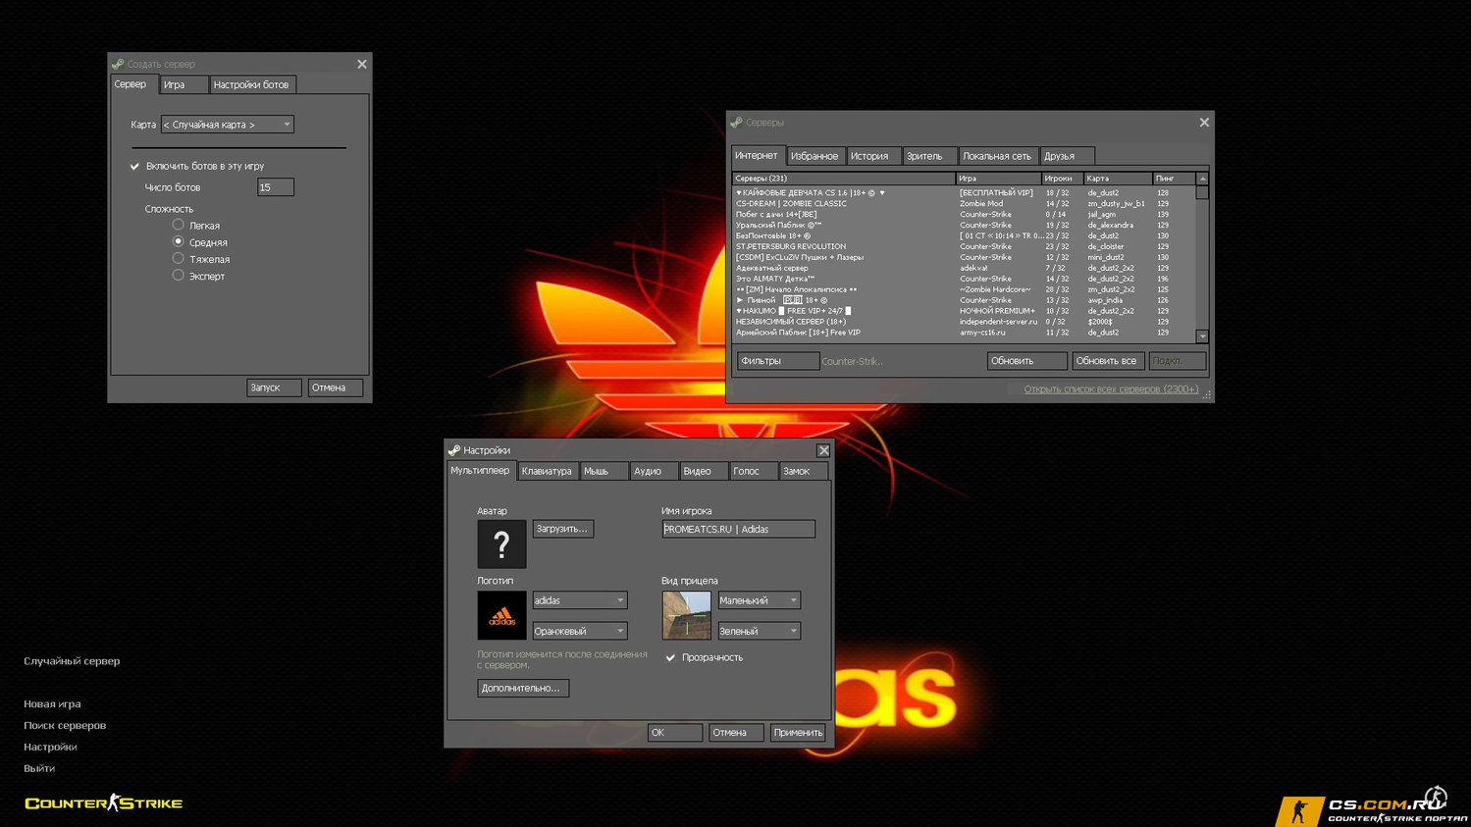Open the Друзья tab in Серверы
Image resolution: width=1471 pixels, height=827 pixels.
pyautogui.click(x=1068, y=156)
